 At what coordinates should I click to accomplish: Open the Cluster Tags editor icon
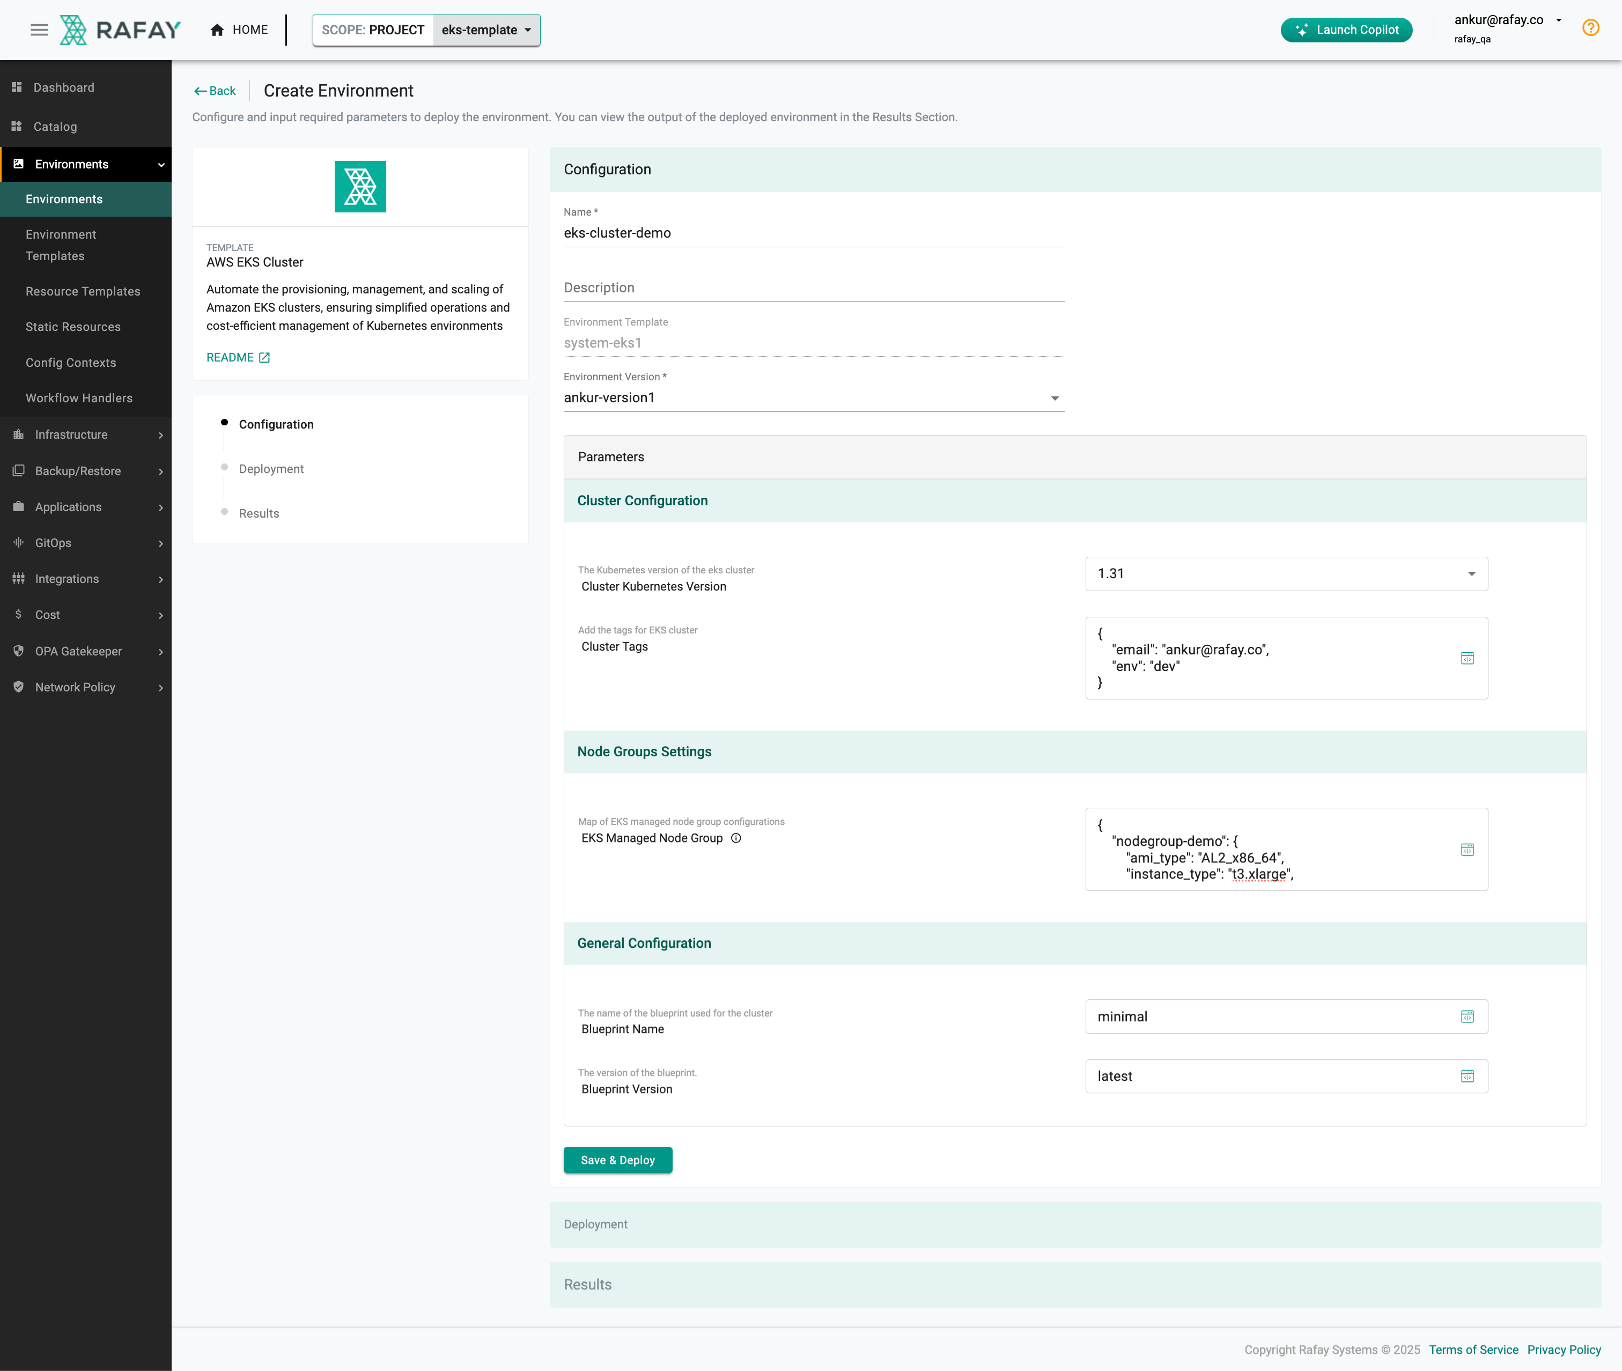click(1468, 658)
